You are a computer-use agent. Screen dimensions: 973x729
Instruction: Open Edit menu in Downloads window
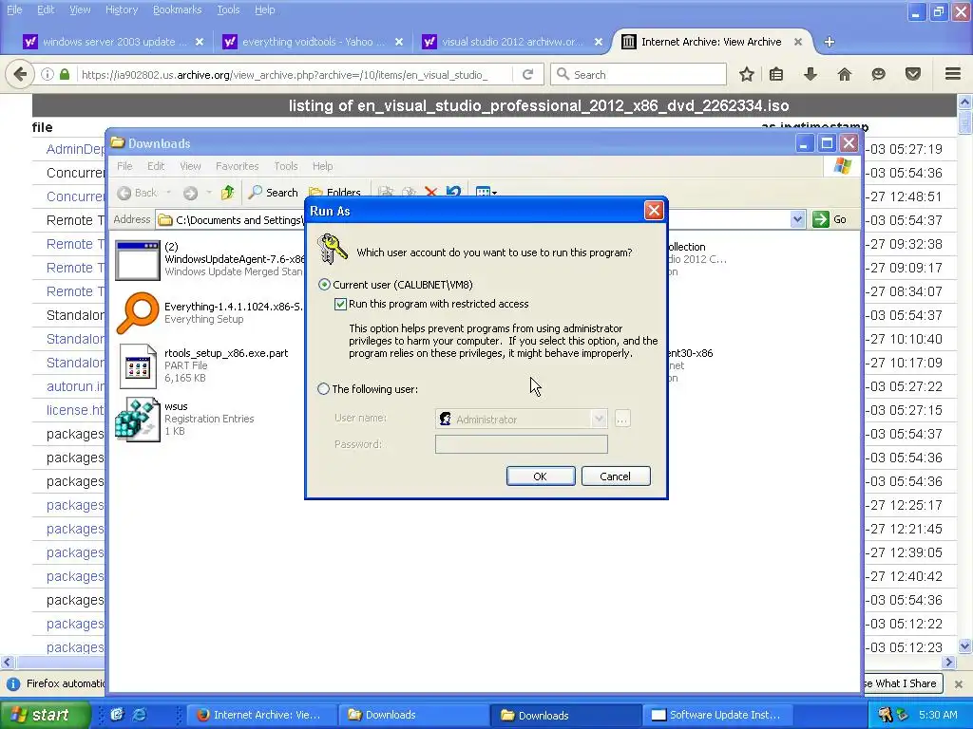pyautogui.click(x=156, y=166)
